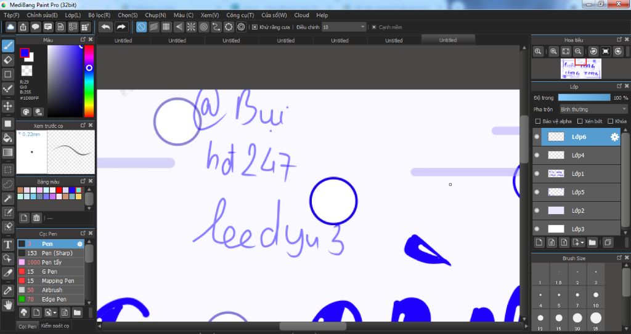The height and width of the screenshot is (334, 631).
Task: Enable vanishing point snap guide
Action: click(x=179, y=27)
